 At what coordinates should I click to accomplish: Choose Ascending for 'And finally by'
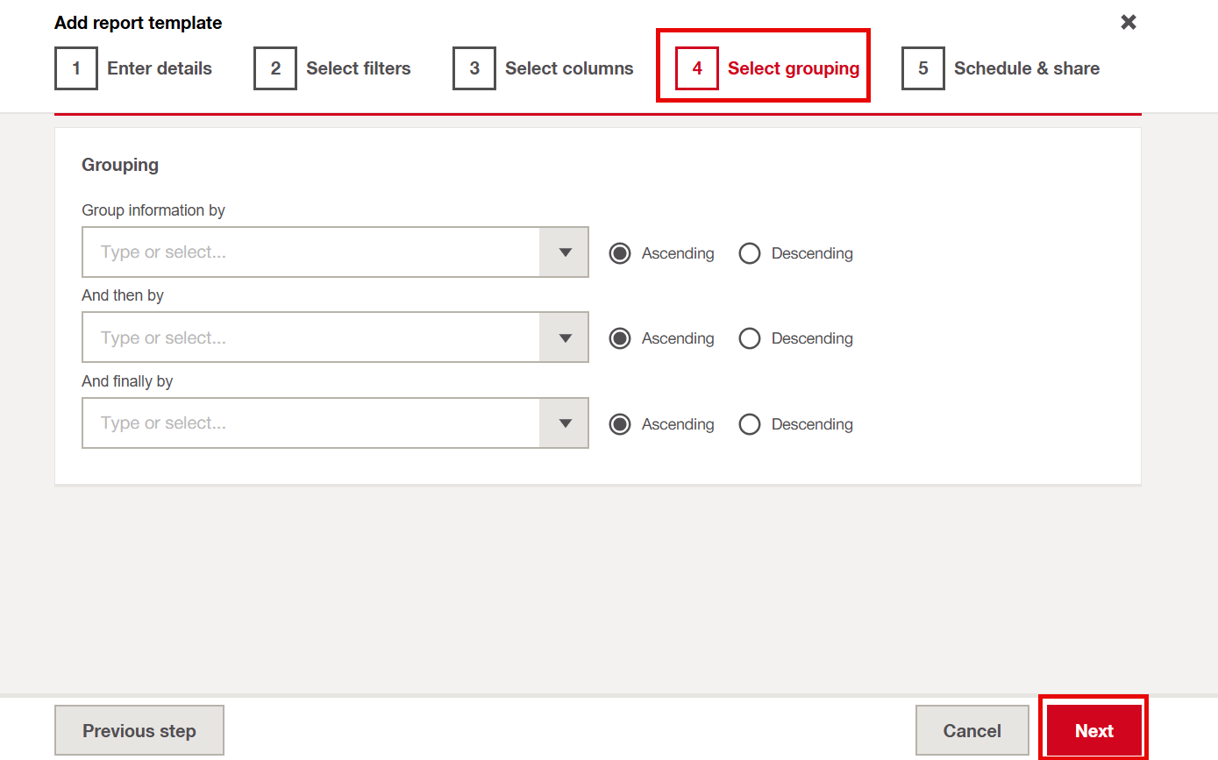(x=620, y=424)
